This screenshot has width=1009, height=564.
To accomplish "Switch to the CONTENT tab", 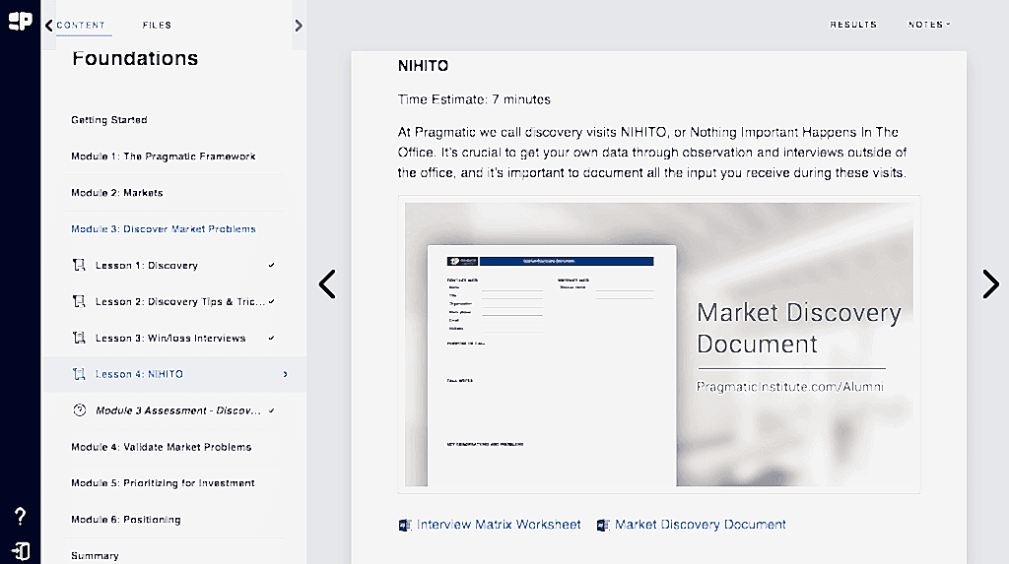I will (x=81, y=25).
